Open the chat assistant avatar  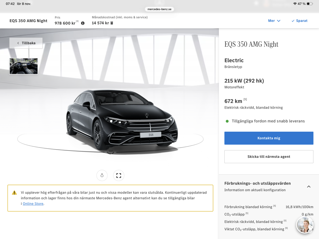304,225
